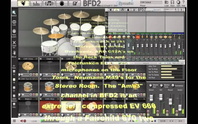The width and height of the screenshot is (198, 124).
Task: Select kit size 10
Action: 14,71
